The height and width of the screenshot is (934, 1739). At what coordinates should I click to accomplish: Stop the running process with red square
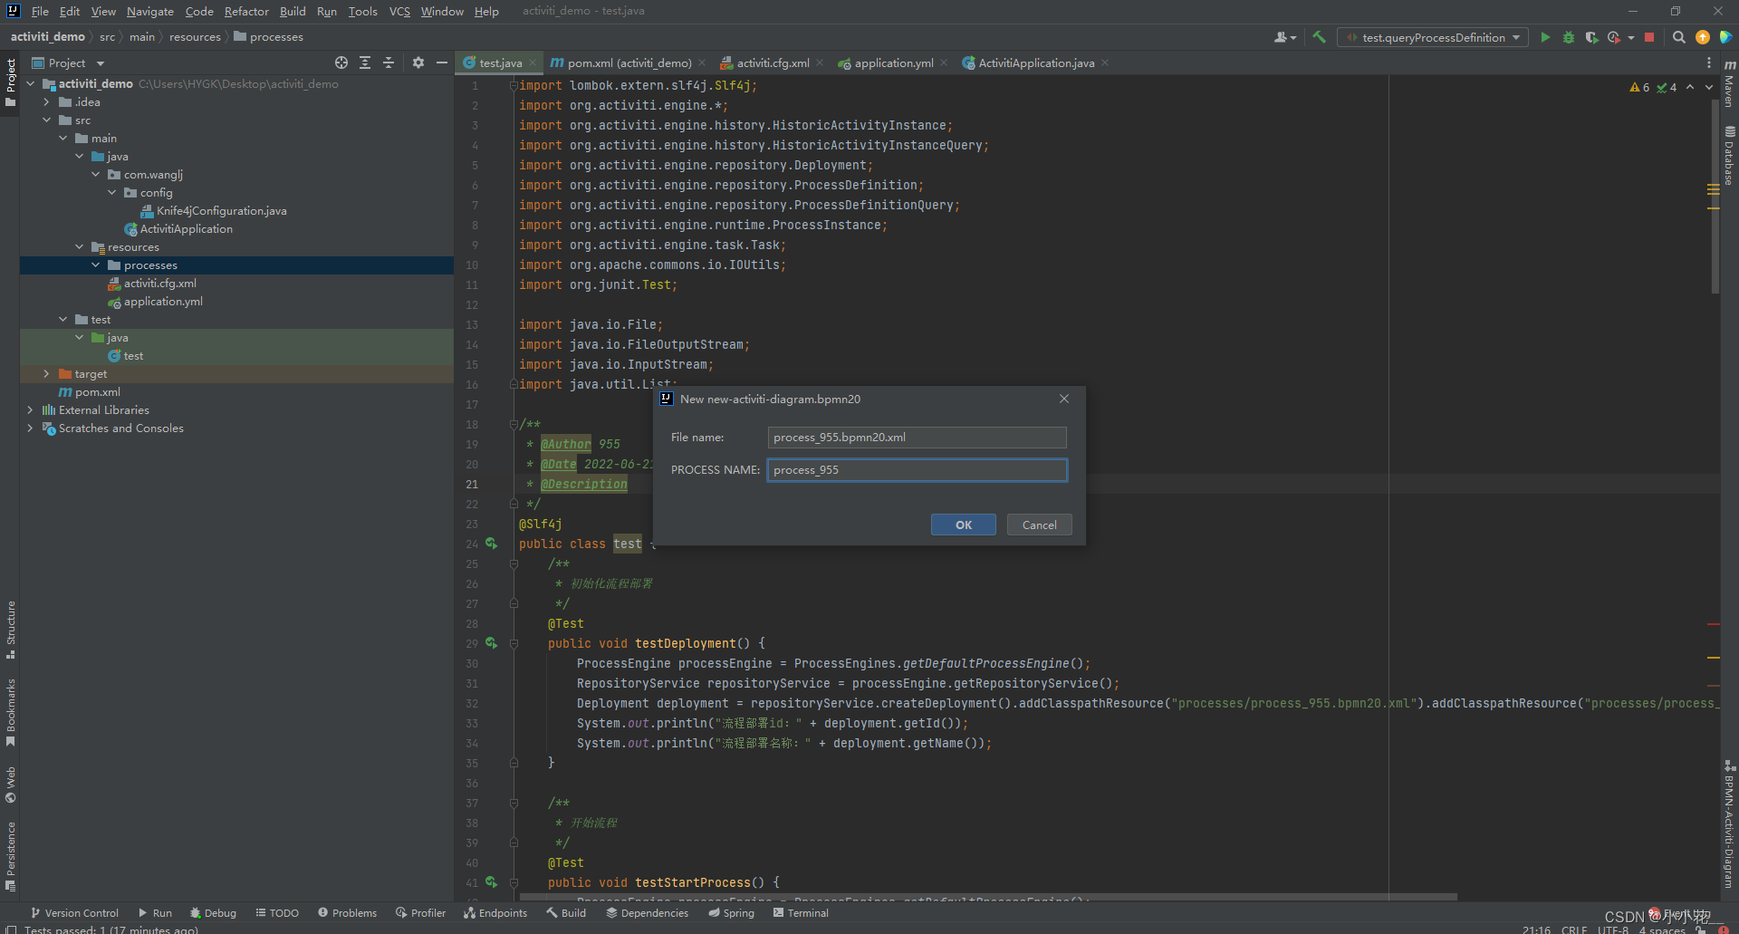(x=1650, y=37)
